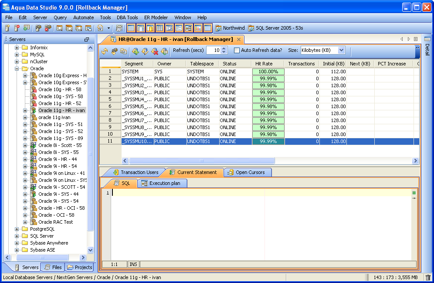The height and width of the screenshot is (283, 434).
Task: Click the green plus create rollback segment icon
Action: [136, 51]
